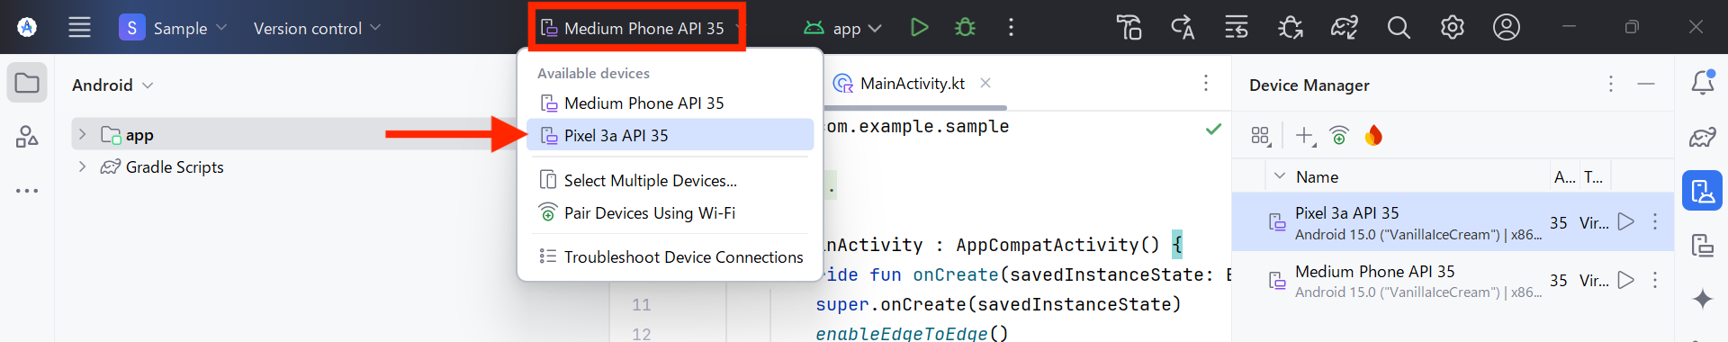The image size is (1728, 342).
Task: Expand the Gradle Scripts tree node
Action: [x=82, y=166]
